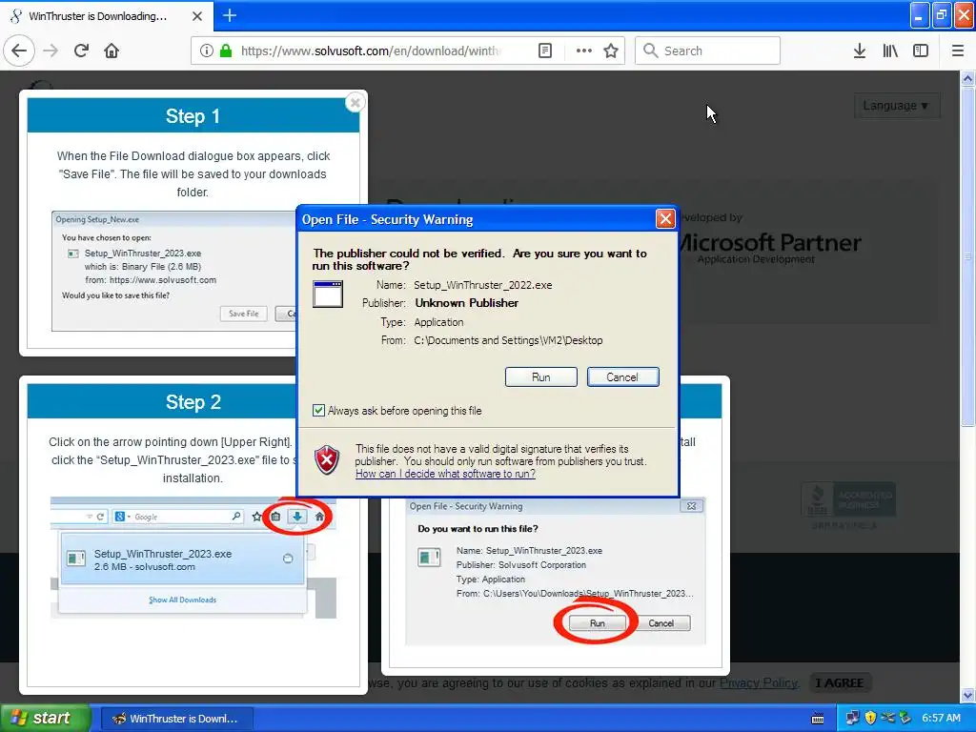Click the green padlock security icon
This screenshot has height=732, width=976.
click(x=226, y=51)
